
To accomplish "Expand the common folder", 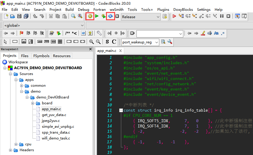I will [21, 86].
